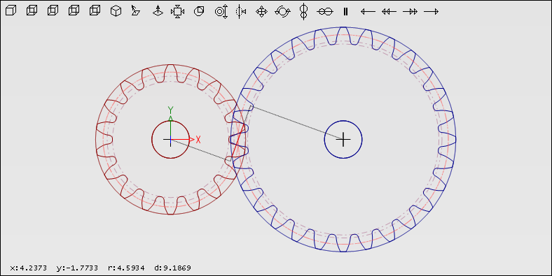This screenshot has width=552, height=276.
Task: Fast forward with the double right arrow
Action: (410, 12)
